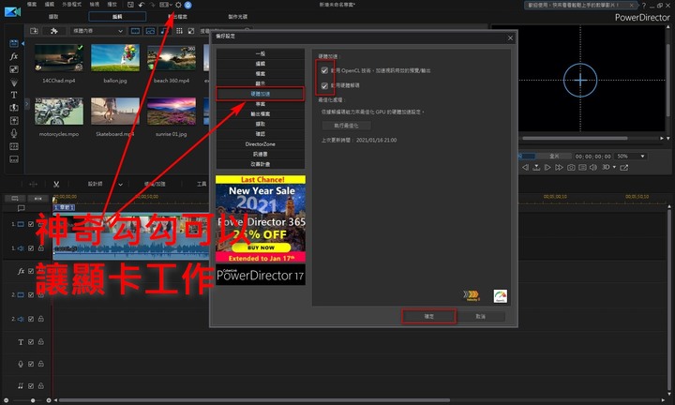The height and width of the screenshot is (405, 675).
Task: Click 取消 (Cancel) in the preferences dialog
Action: [x=480, y=316]
